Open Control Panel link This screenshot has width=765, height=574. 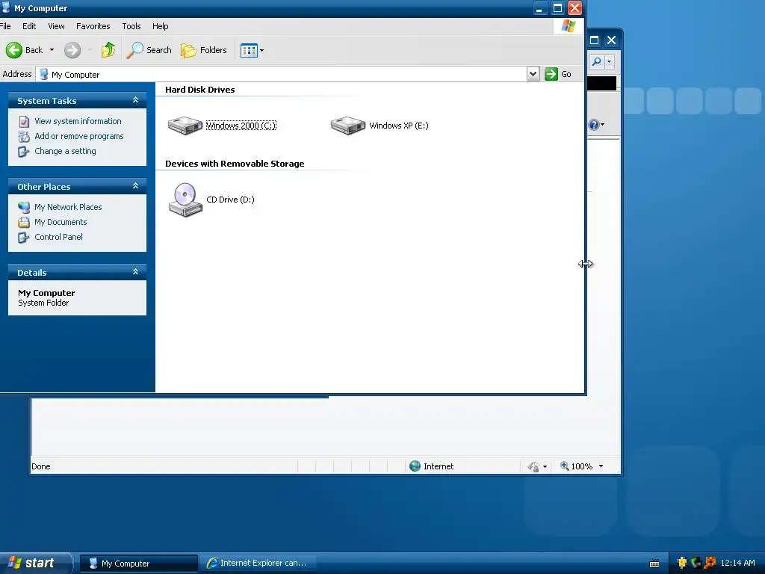(58, 237)
